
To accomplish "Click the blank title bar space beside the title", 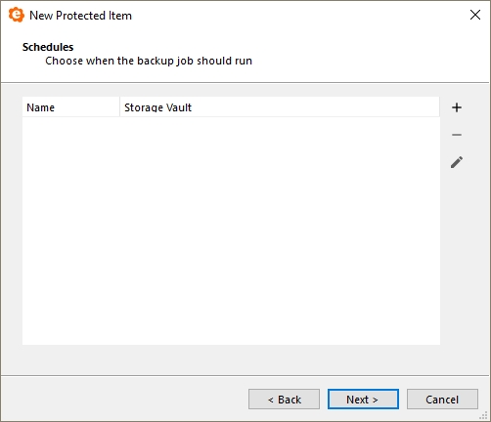I will click(298, 15).
